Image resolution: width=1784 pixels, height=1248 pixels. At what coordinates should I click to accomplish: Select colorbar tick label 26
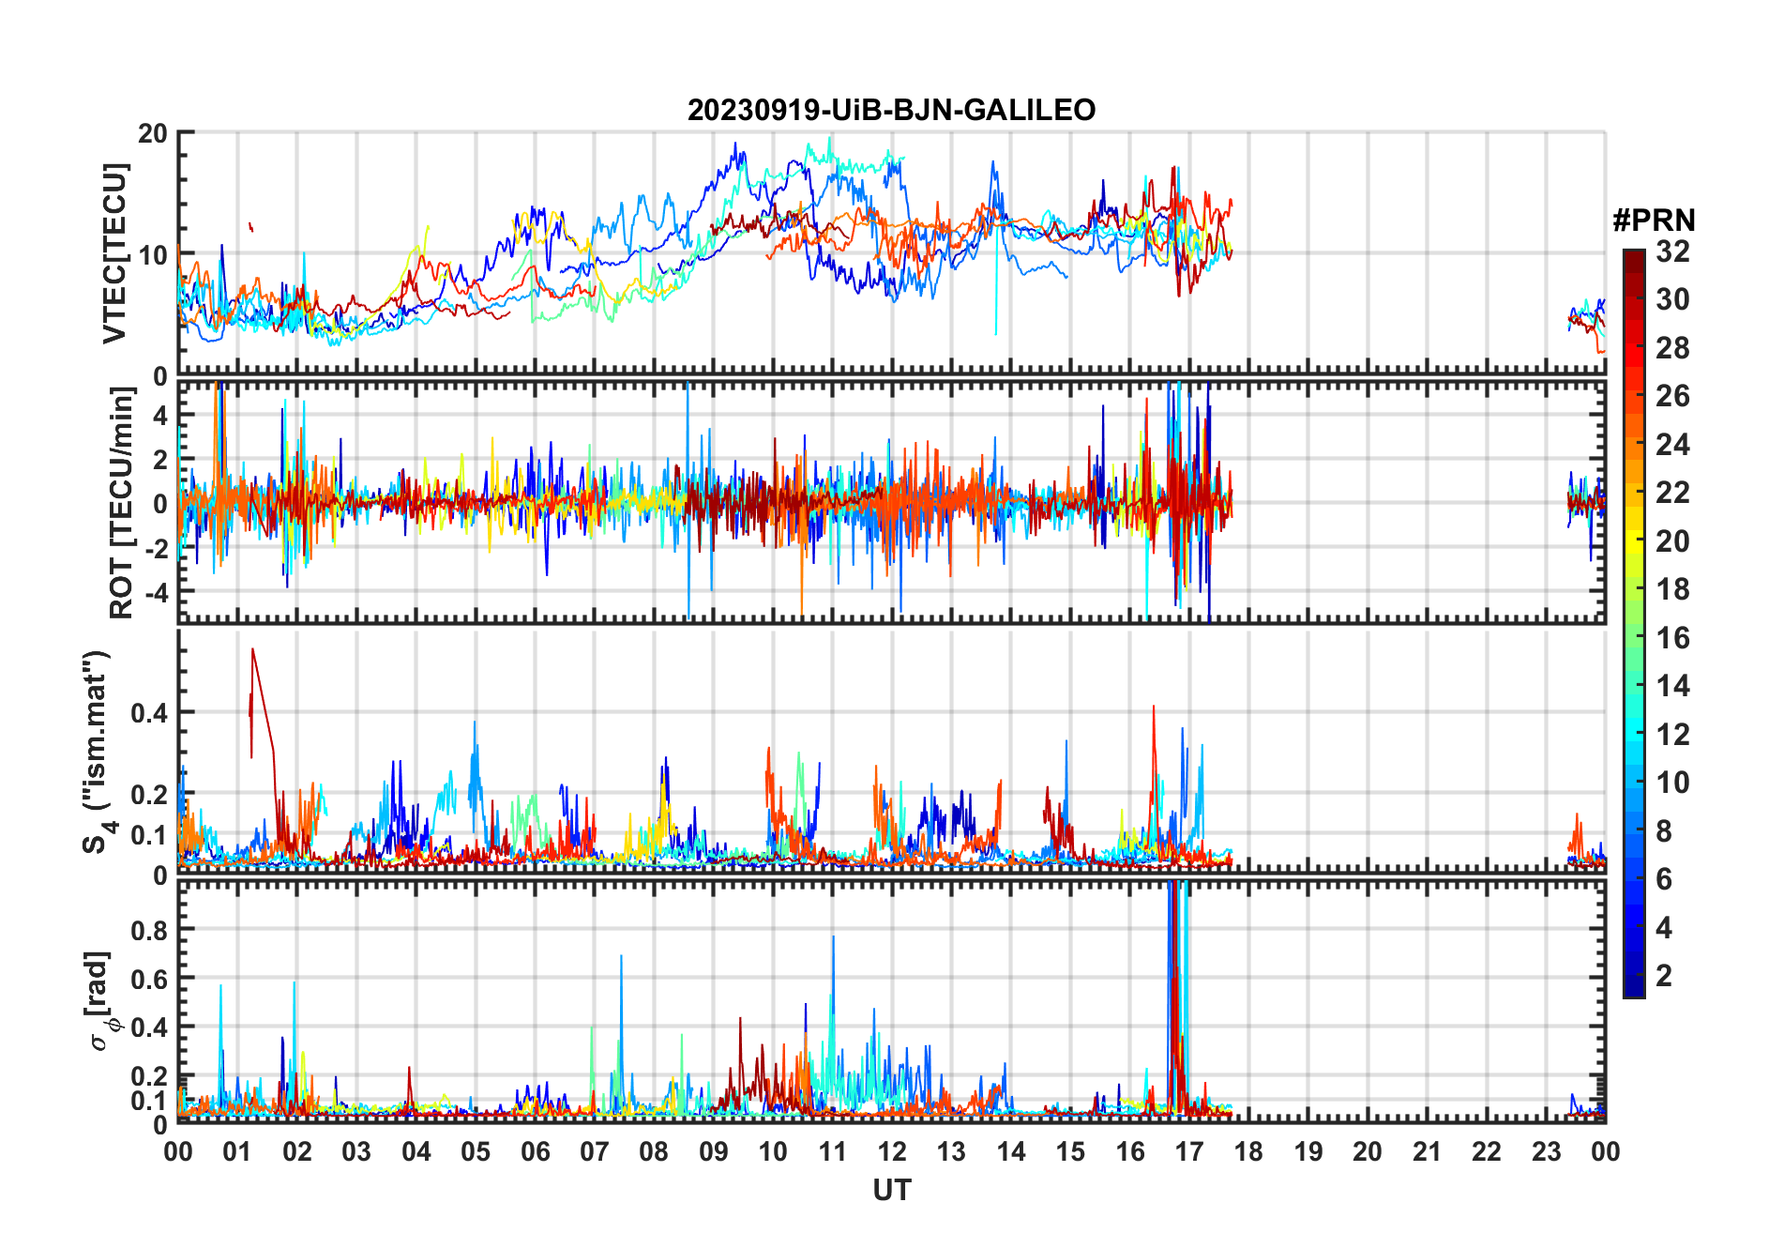tap(1672, 395)
